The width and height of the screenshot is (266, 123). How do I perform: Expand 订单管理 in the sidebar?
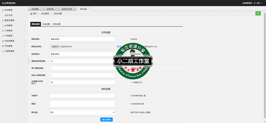tap(13, 31)
